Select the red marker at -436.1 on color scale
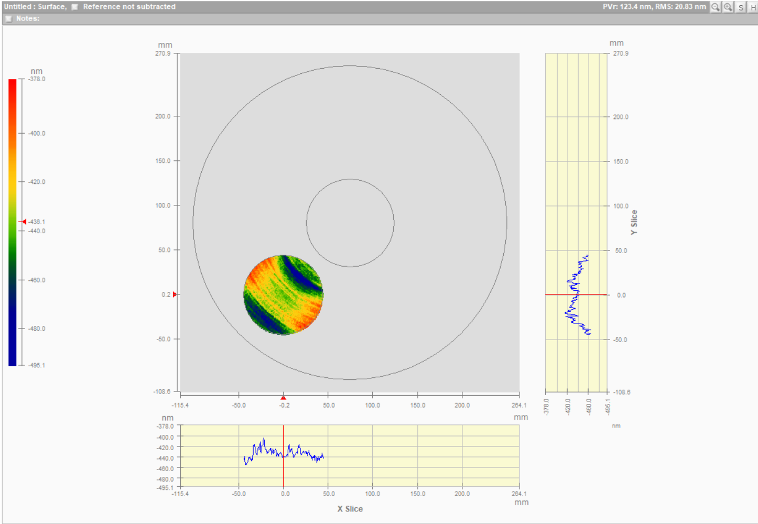 coord(24,222)
